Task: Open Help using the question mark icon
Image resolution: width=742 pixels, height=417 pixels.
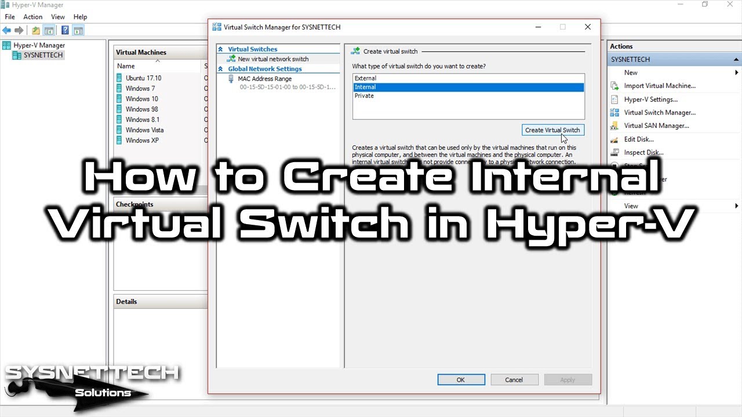Action: (x=65, y=30)
